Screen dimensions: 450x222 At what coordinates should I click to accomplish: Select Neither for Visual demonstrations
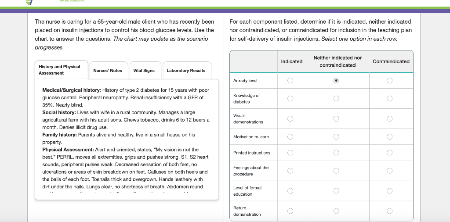pos(336,118)
